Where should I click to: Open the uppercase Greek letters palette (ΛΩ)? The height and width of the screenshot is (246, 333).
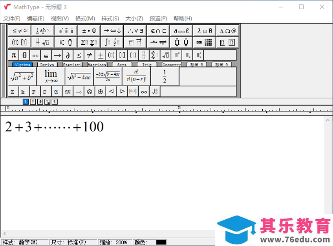(x=228, y=31)
